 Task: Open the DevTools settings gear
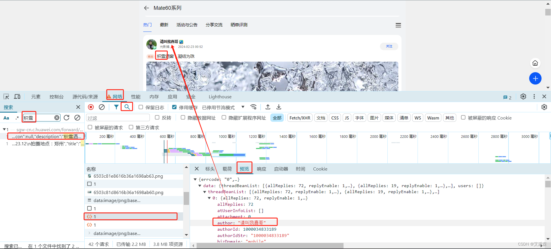(x=523, y=97)
